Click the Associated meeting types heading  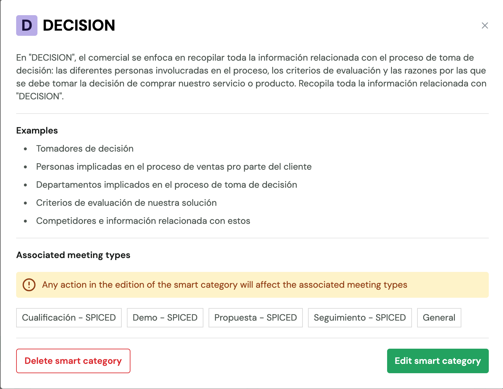click(x=73, y=255)
